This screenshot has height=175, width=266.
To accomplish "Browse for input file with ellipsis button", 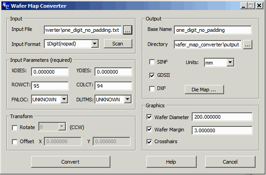I will (128, 30).
